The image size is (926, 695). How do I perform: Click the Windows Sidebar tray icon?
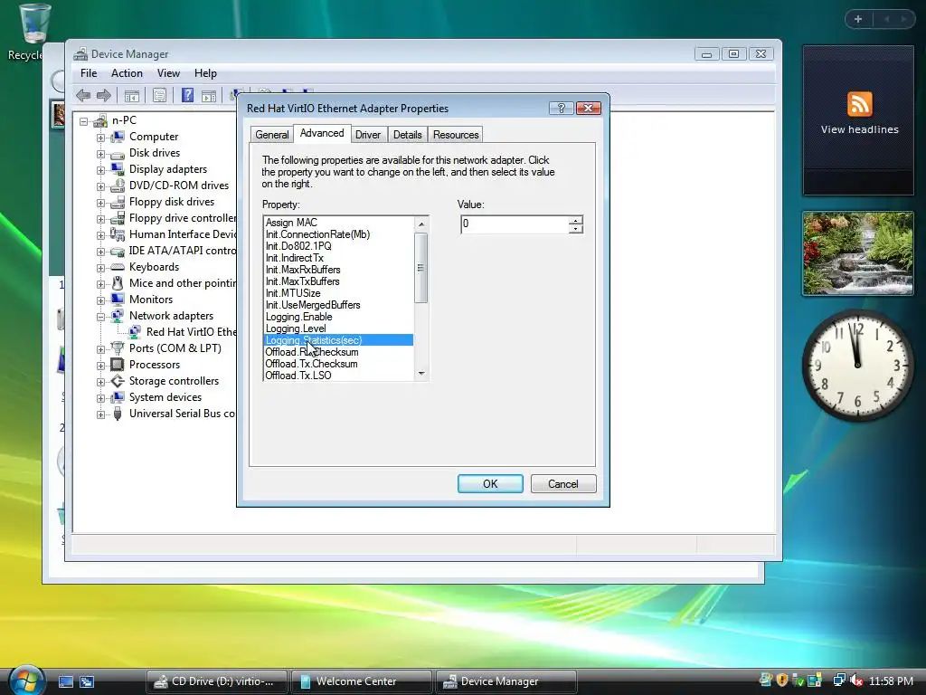pyautogui.click(x=815, y=681)
